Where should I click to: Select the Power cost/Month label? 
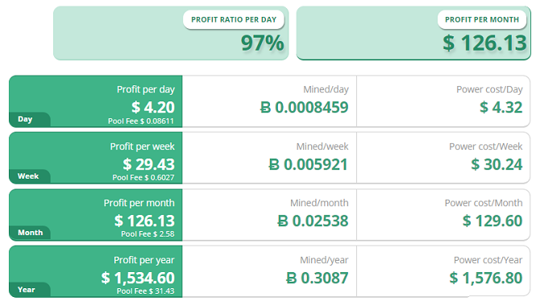(x=484, y=203)
